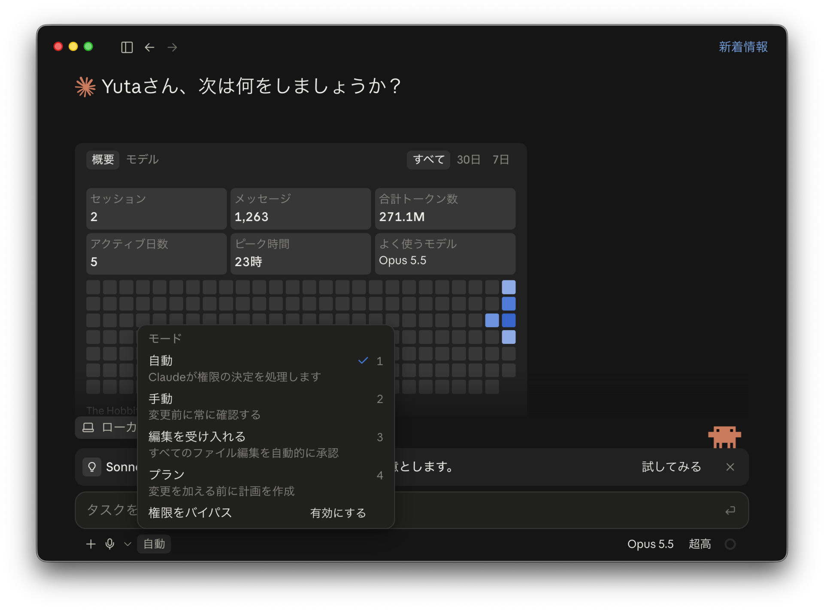The height and width of the screenshot is (610, 824).
Task: Open 新着情報 link
Action: [743, 47]
